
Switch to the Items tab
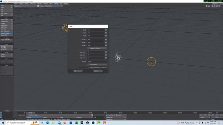(16, 4)
